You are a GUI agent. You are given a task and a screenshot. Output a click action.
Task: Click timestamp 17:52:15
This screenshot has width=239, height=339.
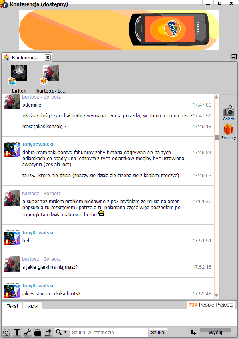coord(202,267)
